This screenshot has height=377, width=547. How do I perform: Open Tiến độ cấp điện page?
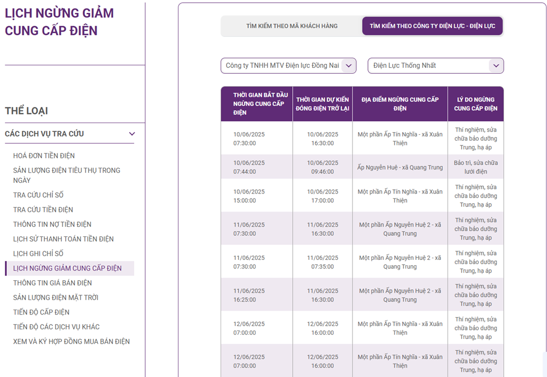click(41, 312)
